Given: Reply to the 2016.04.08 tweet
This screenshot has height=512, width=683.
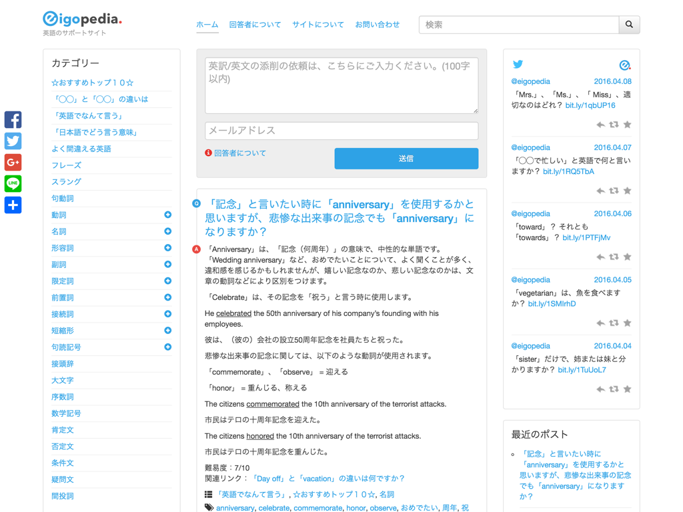Looking at the screenshot, I should (x=600, y=125).
